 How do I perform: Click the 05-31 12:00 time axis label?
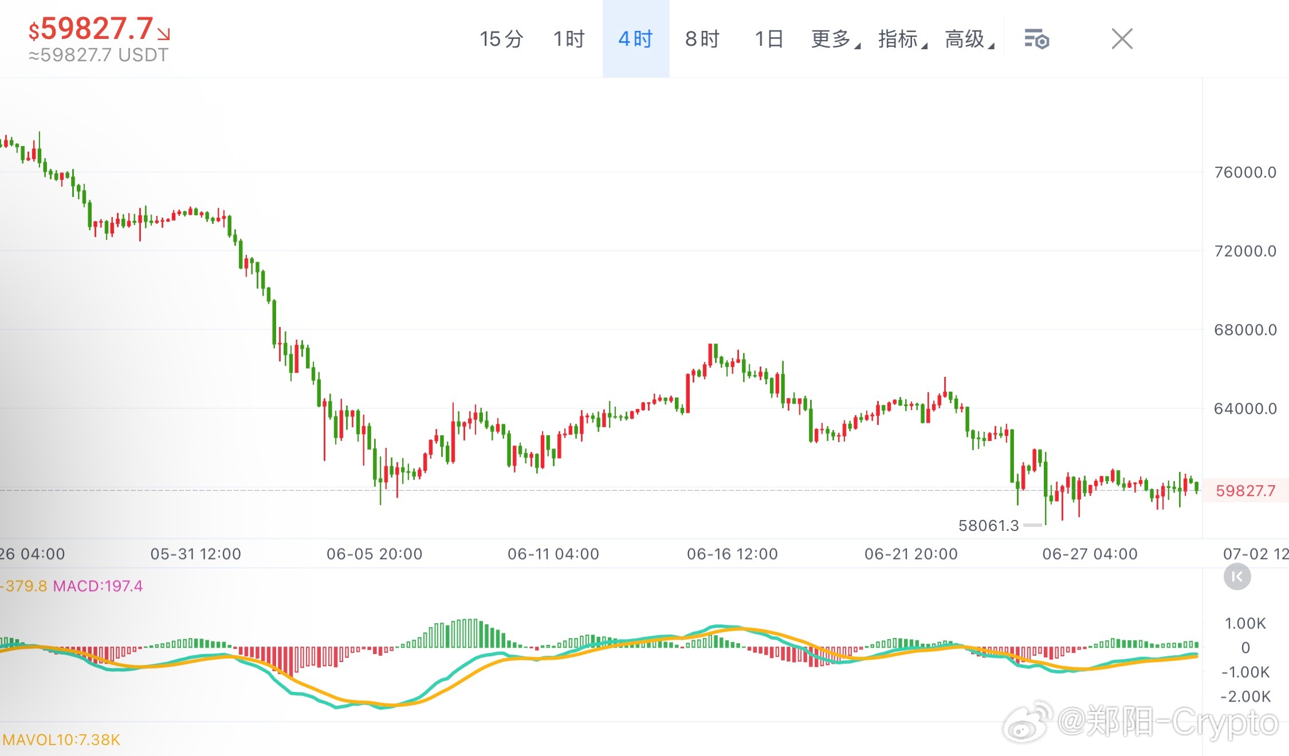point(196,554)
